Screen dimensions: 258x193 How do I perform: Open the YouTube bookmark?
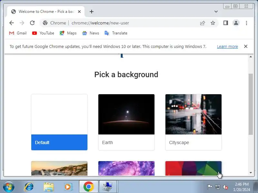coord(43,33)
